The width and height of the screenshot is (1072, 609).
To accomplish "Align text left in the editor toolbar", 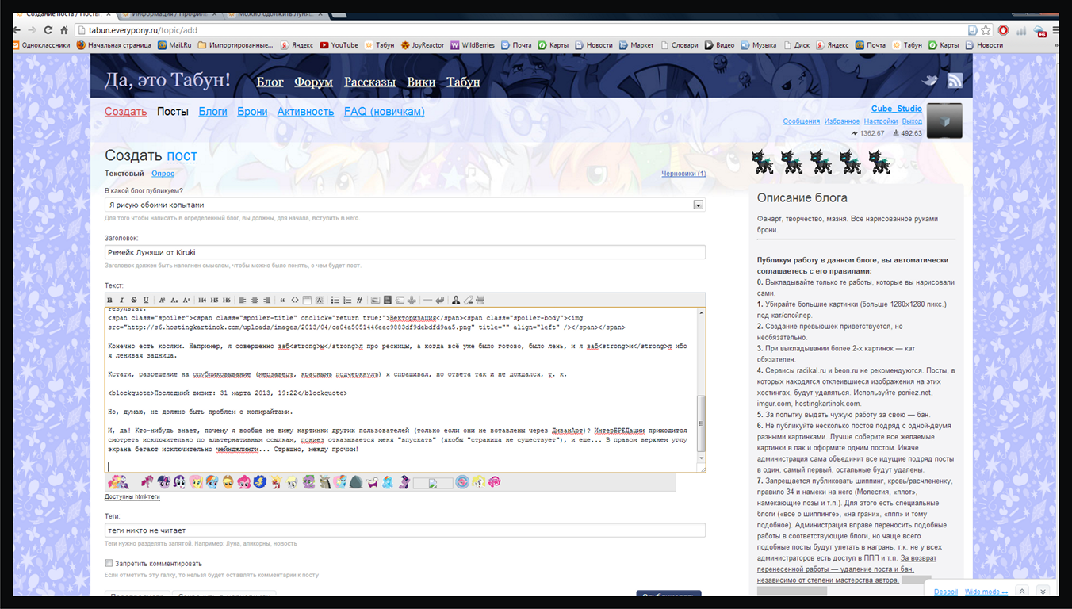I will [243, 300].
